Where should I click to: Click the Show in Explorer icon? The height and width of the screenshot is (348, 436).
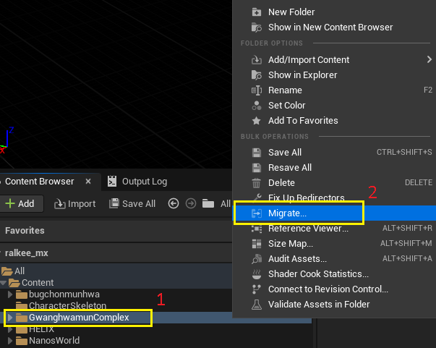(x=256, y=75)
